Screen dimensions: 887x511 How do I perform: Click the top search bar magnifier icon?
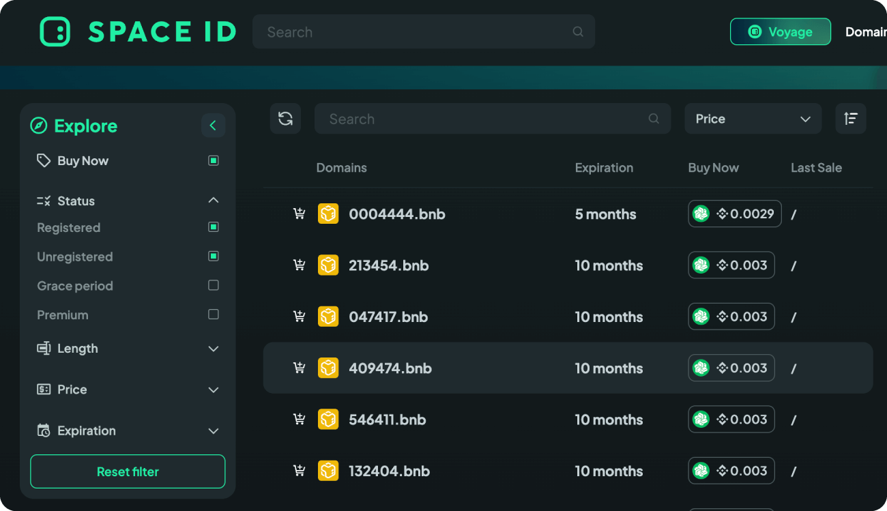578,31
